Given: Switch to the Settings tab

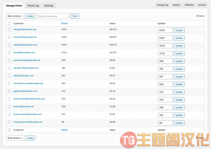Looking at the screenshot, I should [49, 6].
